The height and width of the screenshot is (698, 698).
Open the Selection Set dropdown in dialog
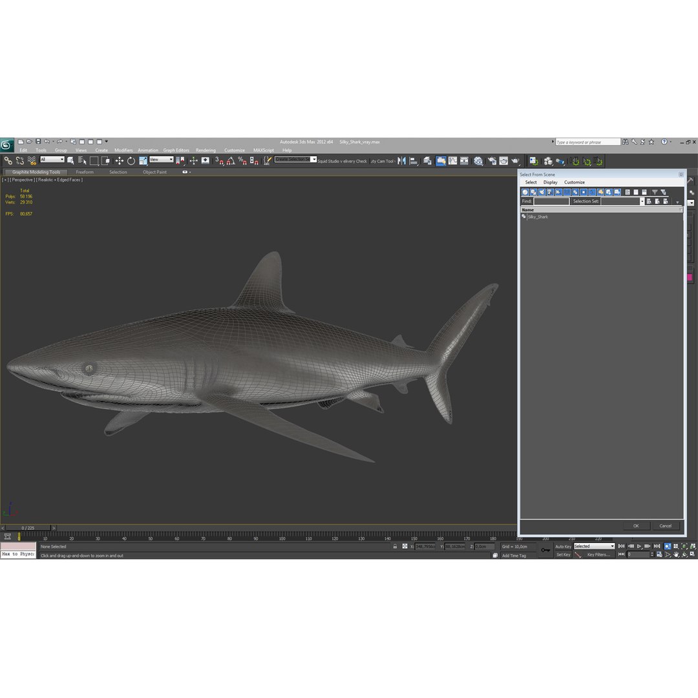coord(642,201)
